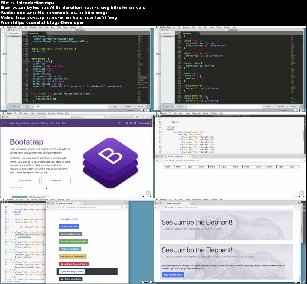Open find history dropdown in the .table-bordered Sublime frame
The width and height of the screenshot is (307, 284).
click(x=261, y=106)
